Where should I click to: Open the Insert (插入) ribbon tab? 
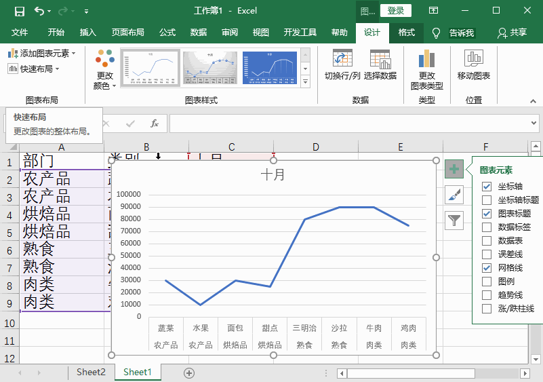click(x=88, y=33)
